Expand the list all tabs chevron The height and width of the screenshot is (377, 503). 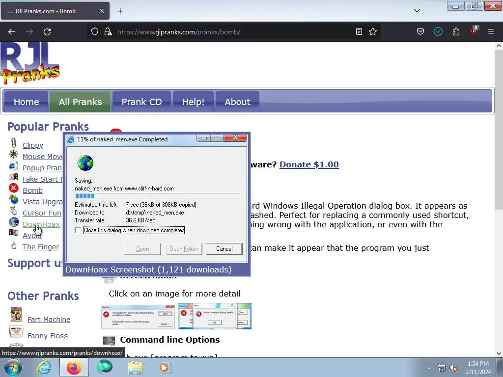[x=417, y=11]
